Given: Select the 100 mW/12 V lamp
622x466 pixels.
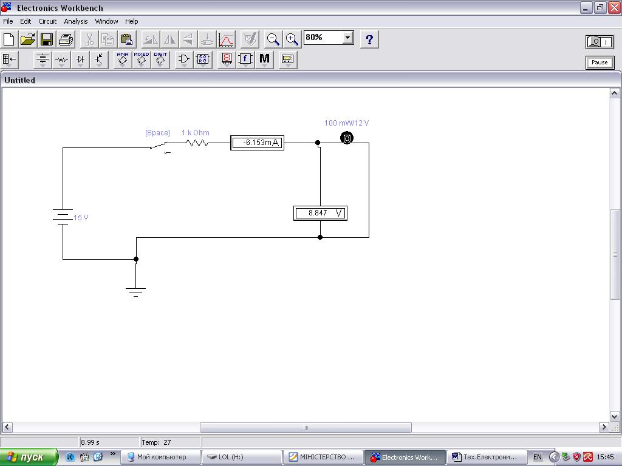Looking at the screenshot, I should tap(347, 138).
